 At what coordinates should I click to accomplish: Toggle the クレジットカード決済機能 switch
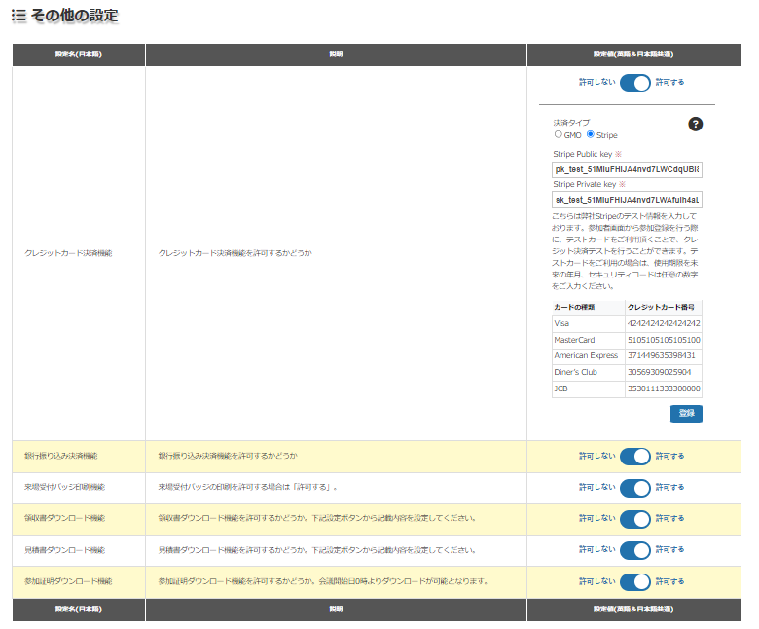(x=634, y=83)
